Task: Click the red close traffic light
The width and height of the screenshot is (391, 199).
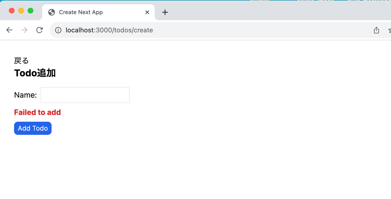Action: 11,10
